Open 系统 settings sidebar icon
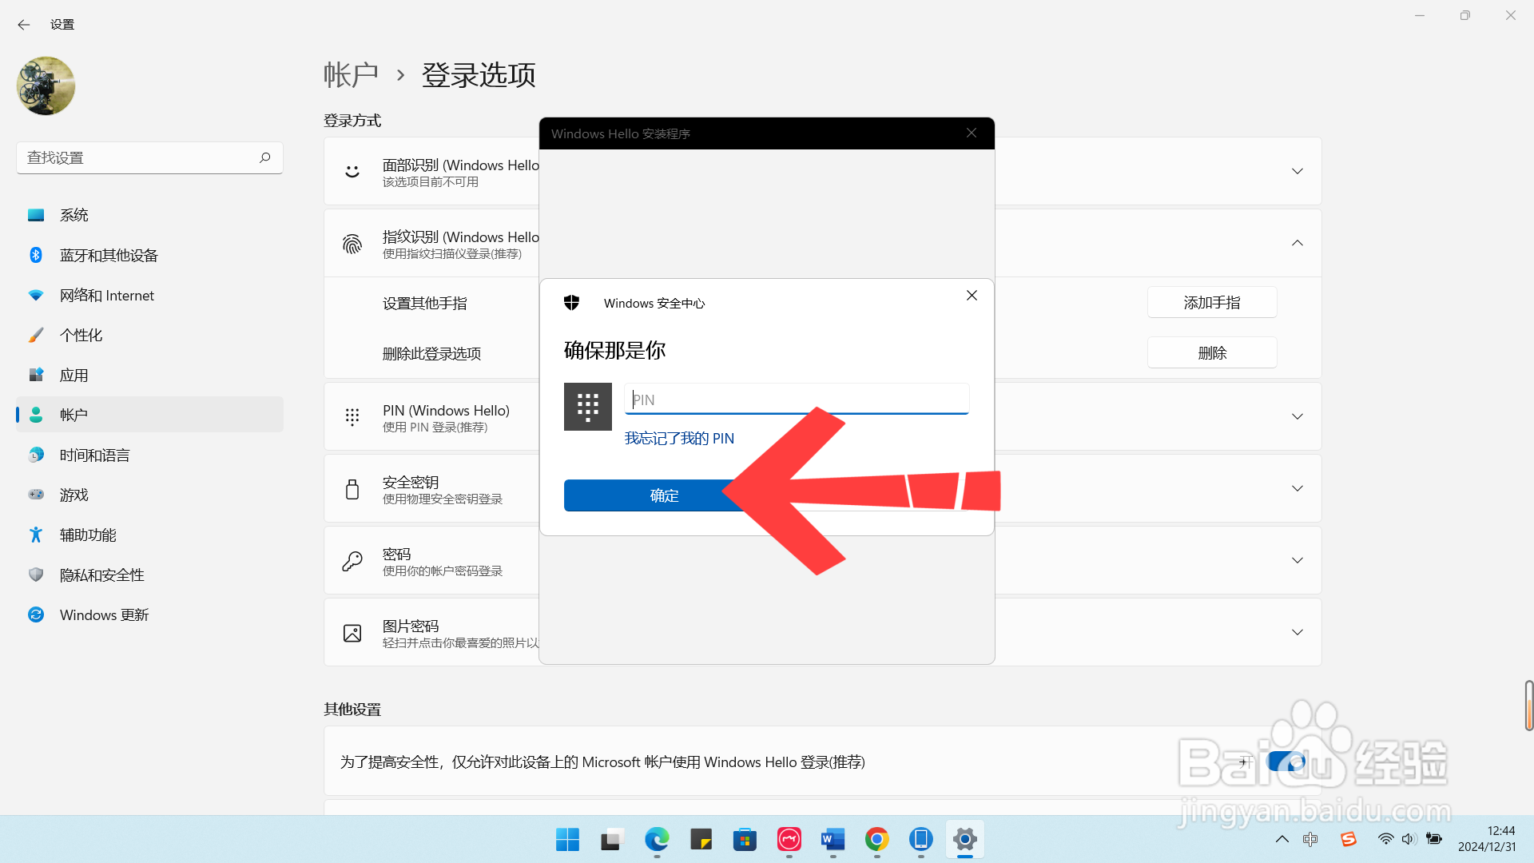1534x863 pixels. point(36,214)
